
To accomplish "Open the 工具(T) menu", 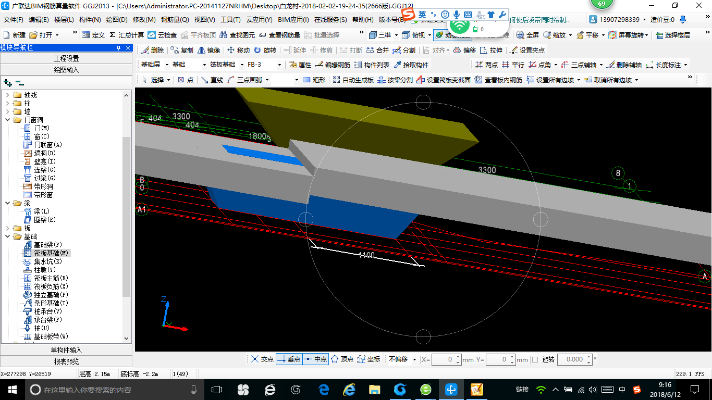I will click(230, 20).
